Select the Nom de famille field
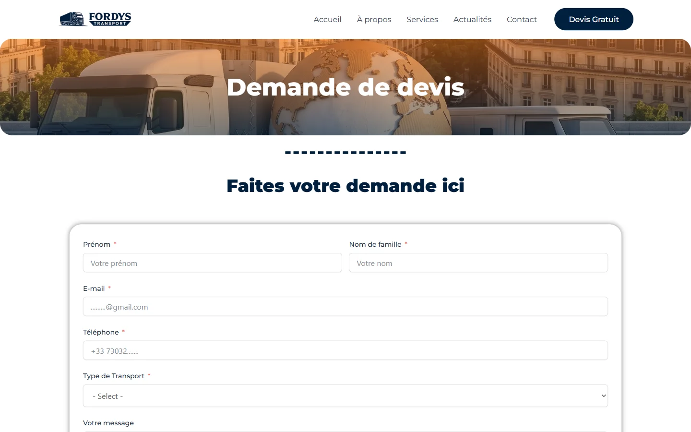Viewport: 691px width, 432px height. coord(478,263)
